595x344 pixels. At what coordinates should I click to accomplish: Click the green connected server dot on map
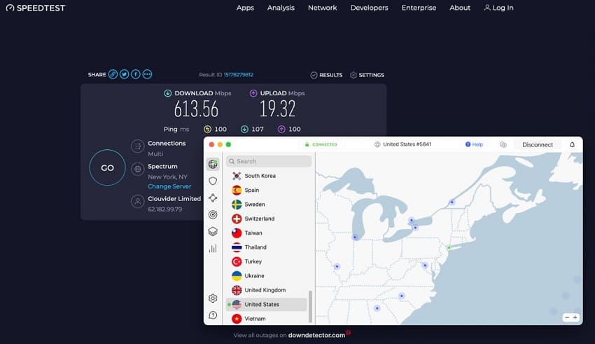coord(449,247)
